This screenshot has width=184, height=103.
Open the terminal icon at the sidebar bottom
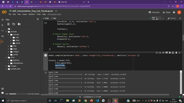pos(2,93)
